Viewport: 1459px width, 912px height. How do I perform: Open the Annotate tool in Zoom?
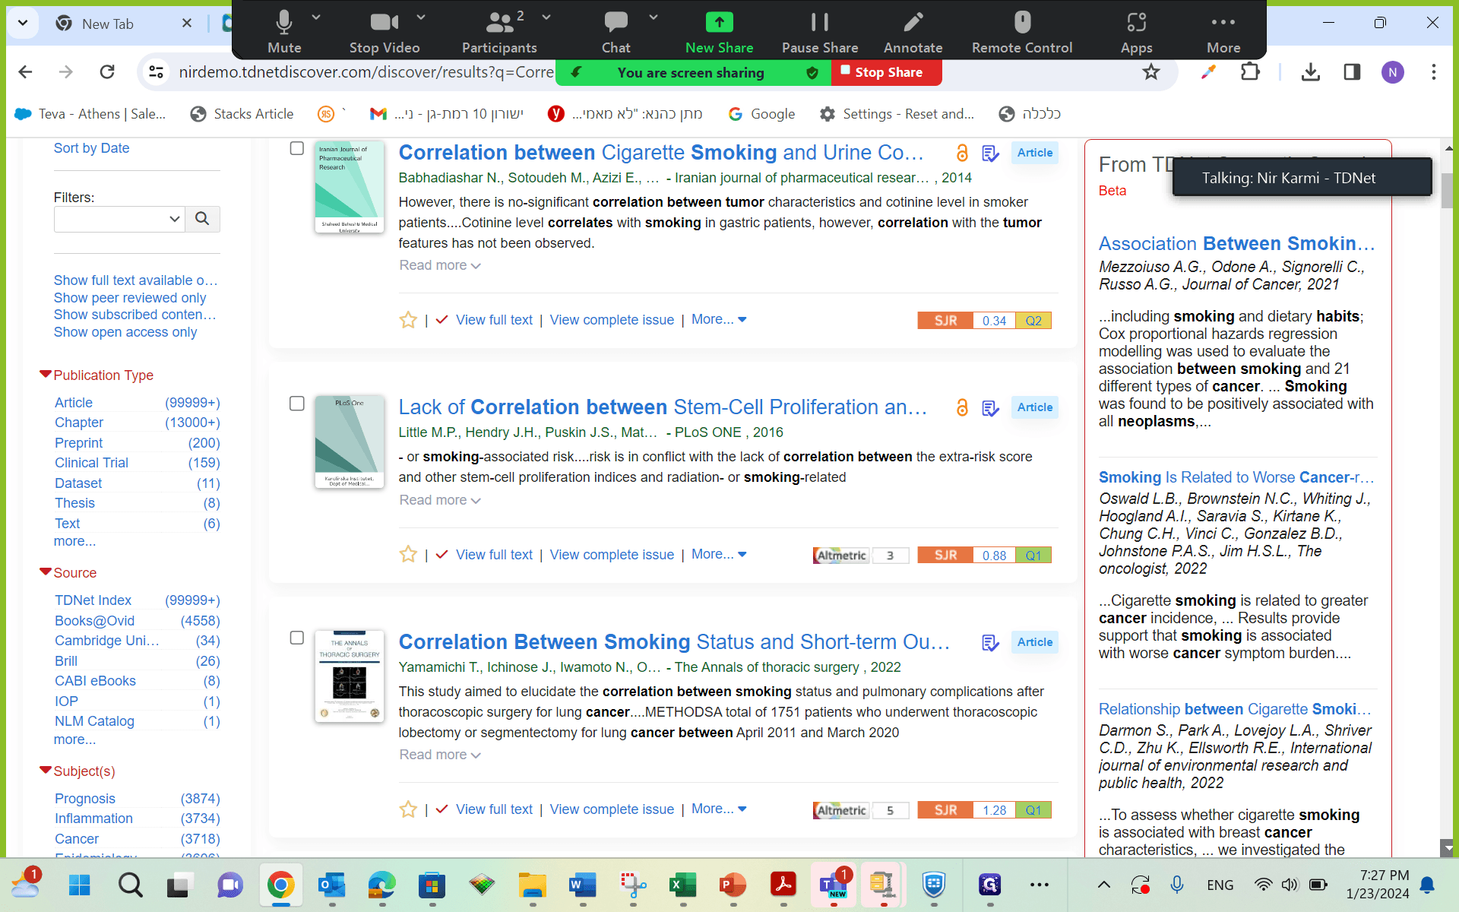coord(913,32)
